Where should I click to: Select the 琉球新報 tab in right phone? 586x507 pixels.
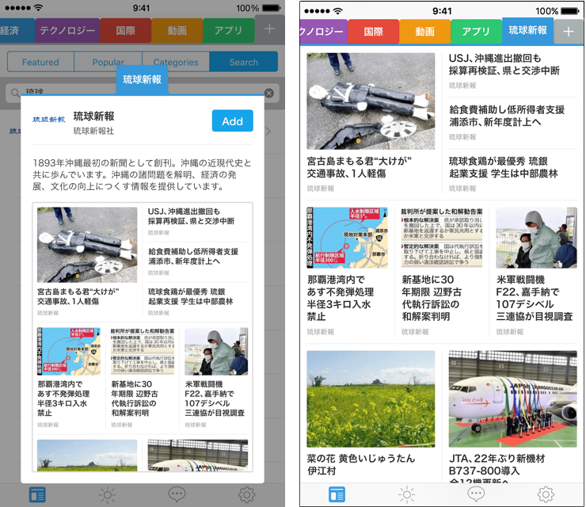528,31
